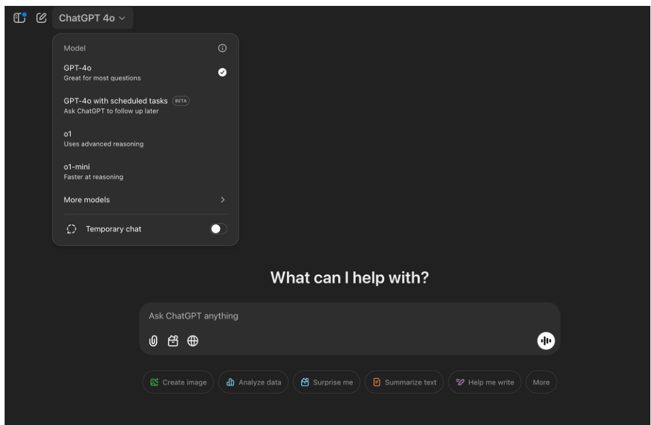Click the Surprise me suggestion

(326, 382)
